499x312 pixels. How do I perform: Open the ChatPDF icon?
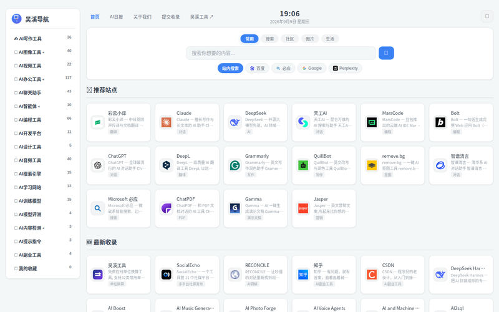(166, 208)
